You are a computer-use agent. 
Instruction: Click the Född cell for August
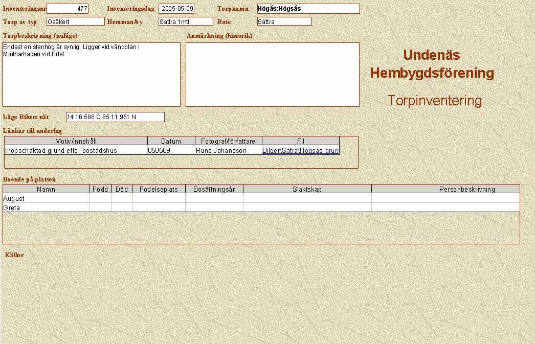(100, 198)
